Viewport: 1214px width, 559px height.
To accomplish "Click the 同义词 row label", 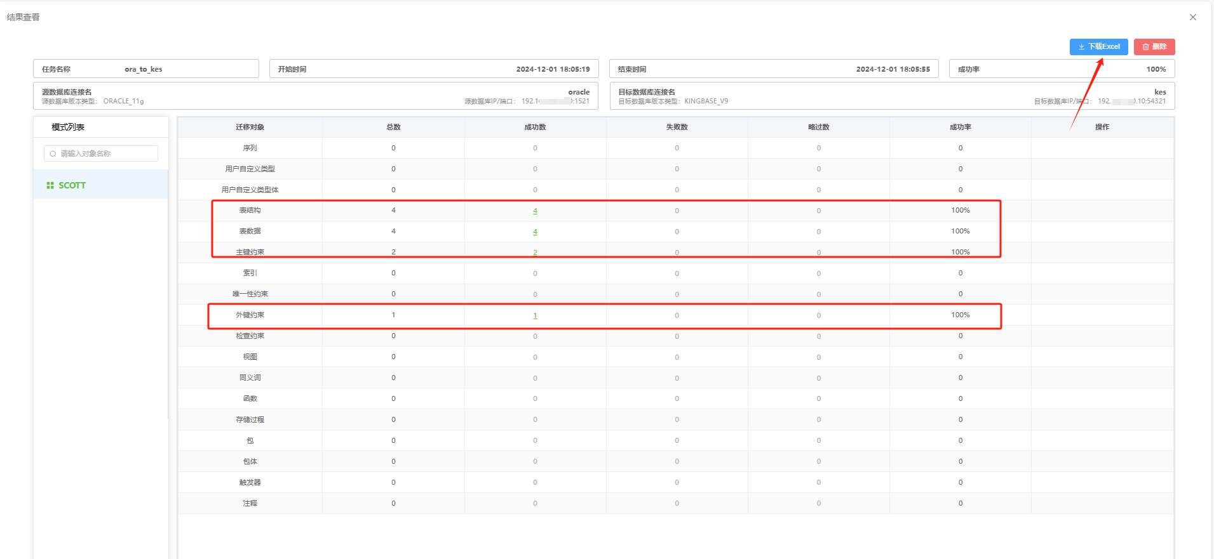I will [x=250, y=378].
